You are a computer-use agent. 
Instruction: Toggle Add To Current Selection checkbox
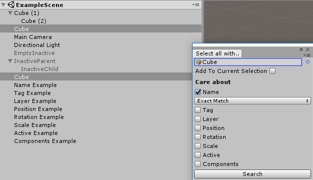(273, 71)
